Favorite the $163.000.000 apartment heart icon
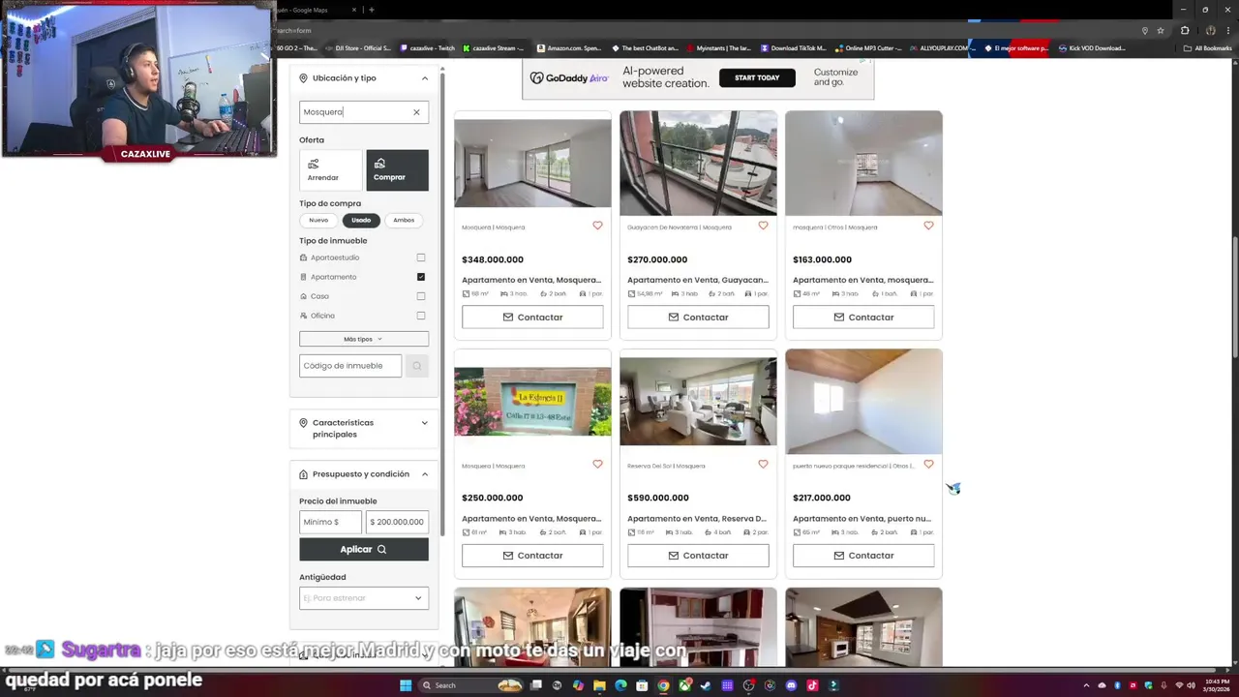Screen dimensions: 1239x697 tap(928, 226)
